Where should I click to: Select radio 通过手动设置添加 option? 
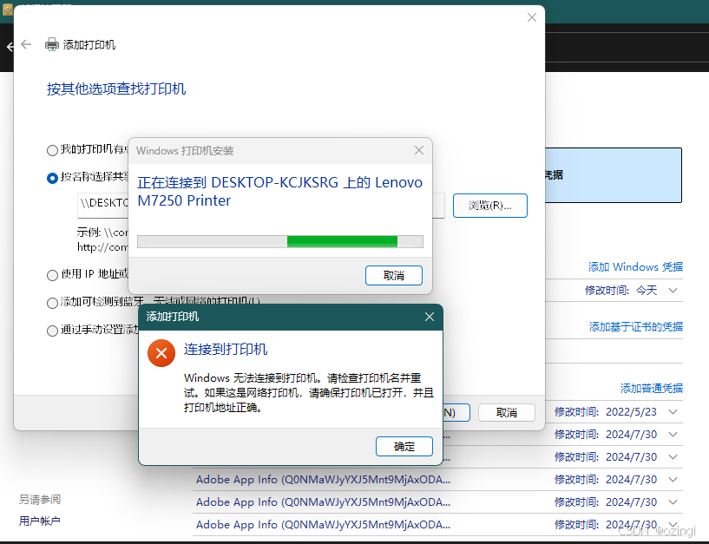click(52, 331)
